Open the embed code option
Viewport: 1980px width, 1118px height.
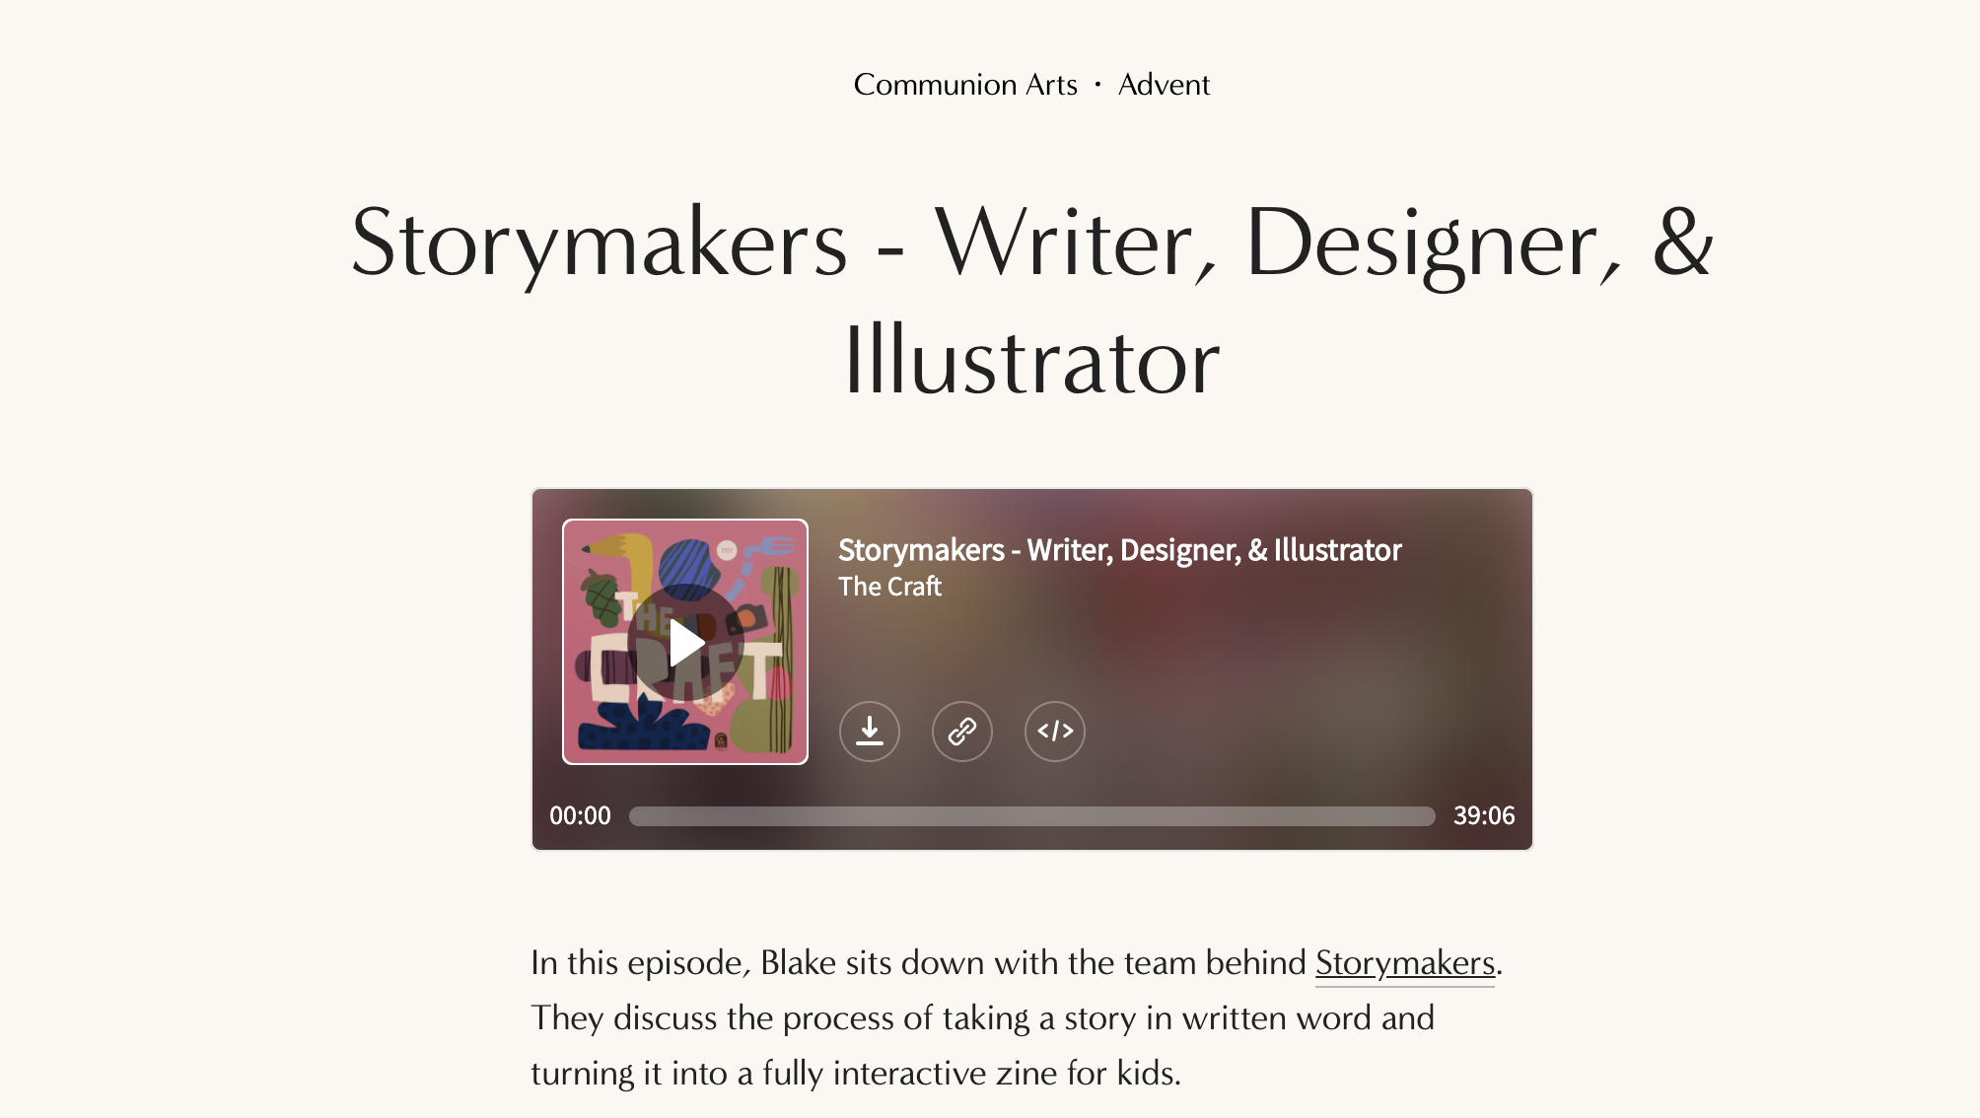(x=1054, y=732)
